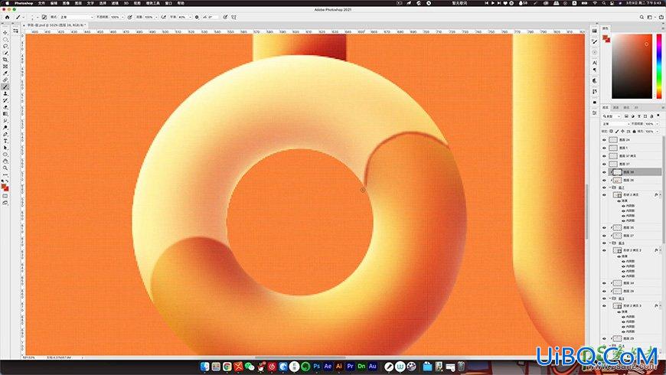Open the layer filter kind dropdown
Screen dimensions: 666x375
click(611, 116)
